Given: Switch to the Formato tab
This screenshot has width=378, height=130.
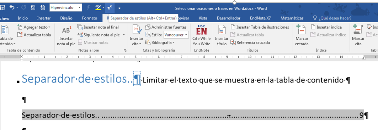Looking at the screenshot, I should click(x=90, y=18).
